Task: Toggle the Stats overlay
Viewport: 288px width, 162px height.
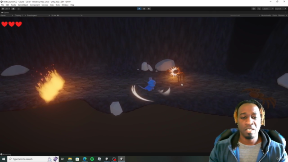Action: tap(274, 15)
